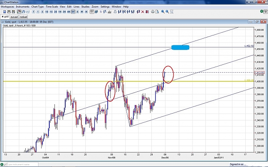Delete all lines with double red X

[x=147, y=12]
